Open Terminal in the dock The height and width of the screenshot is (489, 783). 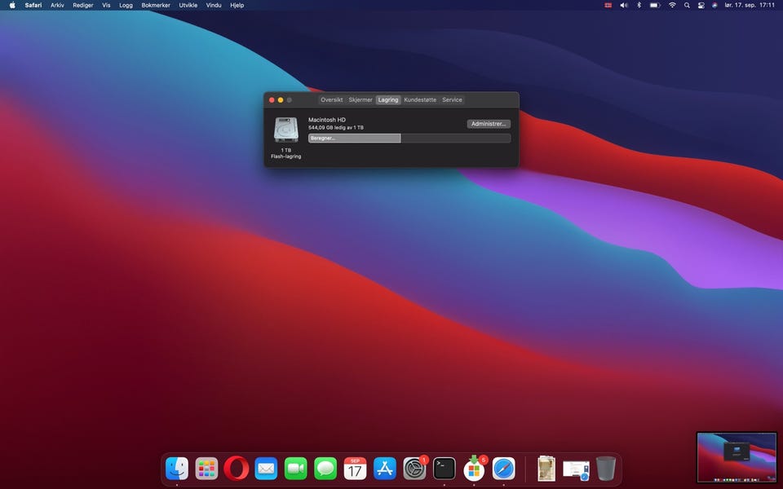point(444,468)
